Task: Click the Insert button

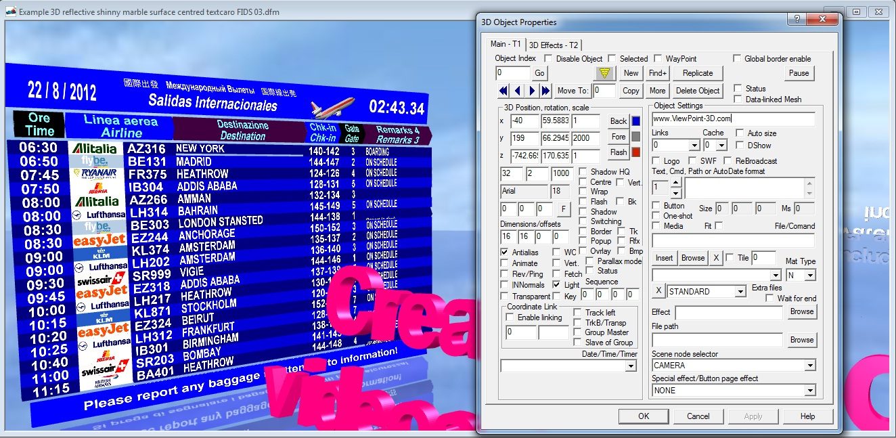Action: click(665, 258)
